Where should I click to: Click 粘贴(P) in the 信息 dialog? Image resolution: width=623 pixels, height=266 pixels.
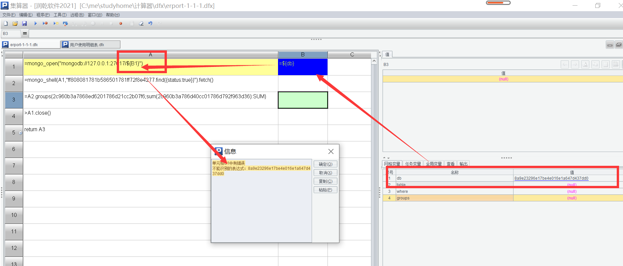[x=326, y=190]
